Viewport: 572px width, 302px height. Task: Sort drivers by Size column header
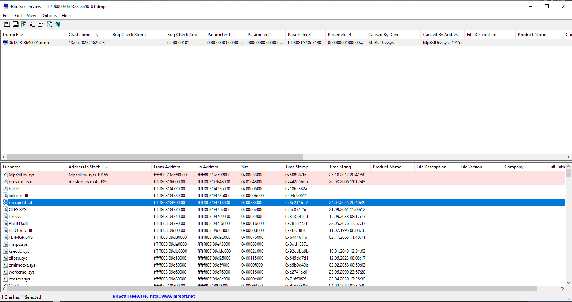point(261,167)
